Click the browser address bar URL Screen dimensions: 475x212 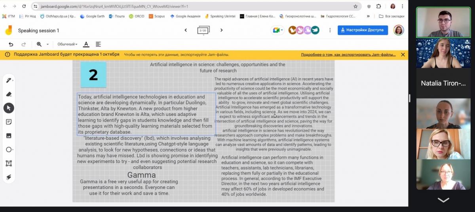click(x=115, y=6)
